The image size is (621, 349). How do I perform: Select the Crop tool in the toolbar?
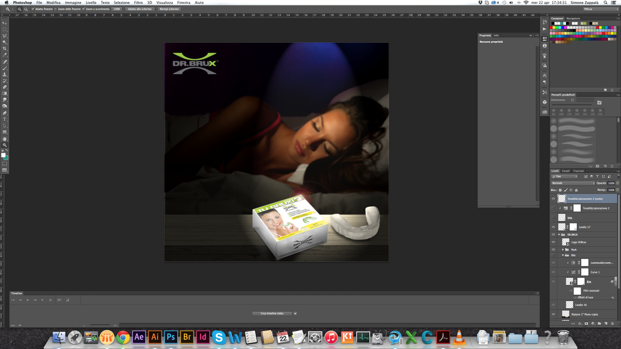tap(5, 49)
